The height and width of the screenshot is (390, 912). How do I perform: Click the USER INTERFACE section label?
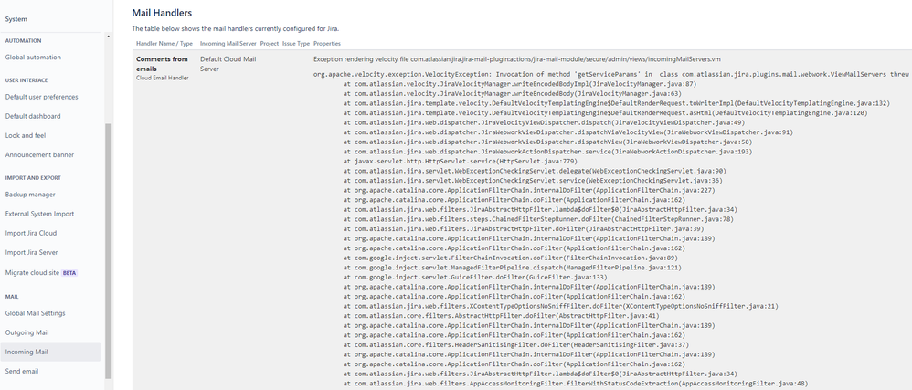[27, 80]
